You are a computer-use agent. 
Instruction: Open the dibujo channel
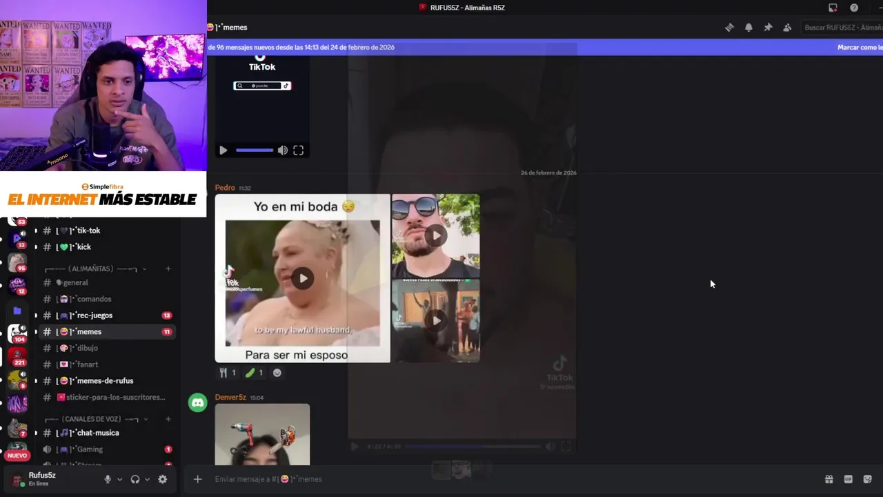click(106, 348)
